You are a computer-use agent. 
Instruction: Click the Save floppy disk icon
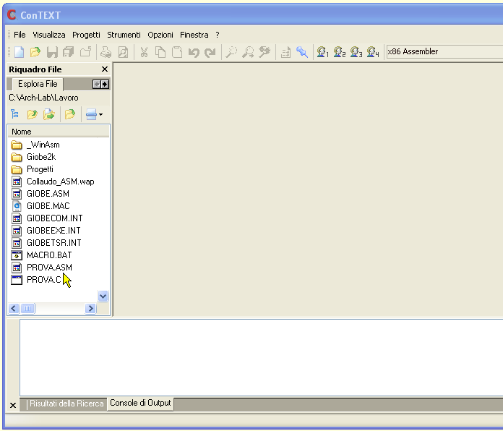click(x=52, y=52)
